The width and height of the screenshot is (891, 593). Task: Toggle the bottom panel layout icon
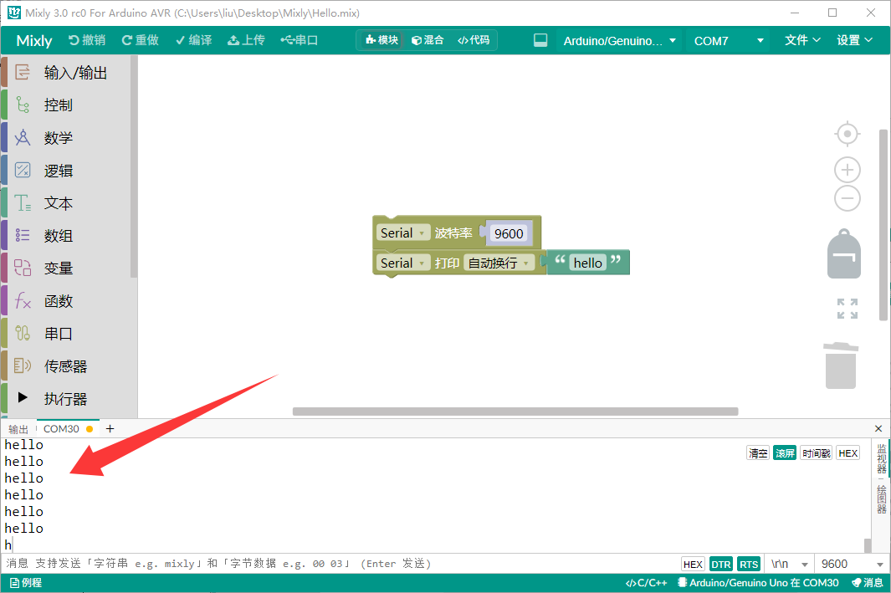click(x=540, y=40)
